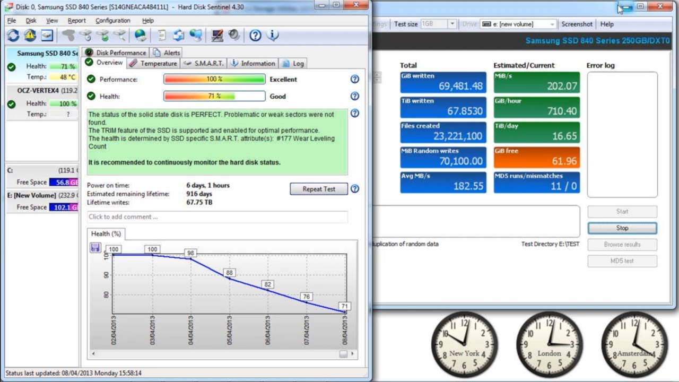The height and width of the screenshot is (382, 679).
Task: Click the blue info about toolbar icon
Action: tap(273, 36)
